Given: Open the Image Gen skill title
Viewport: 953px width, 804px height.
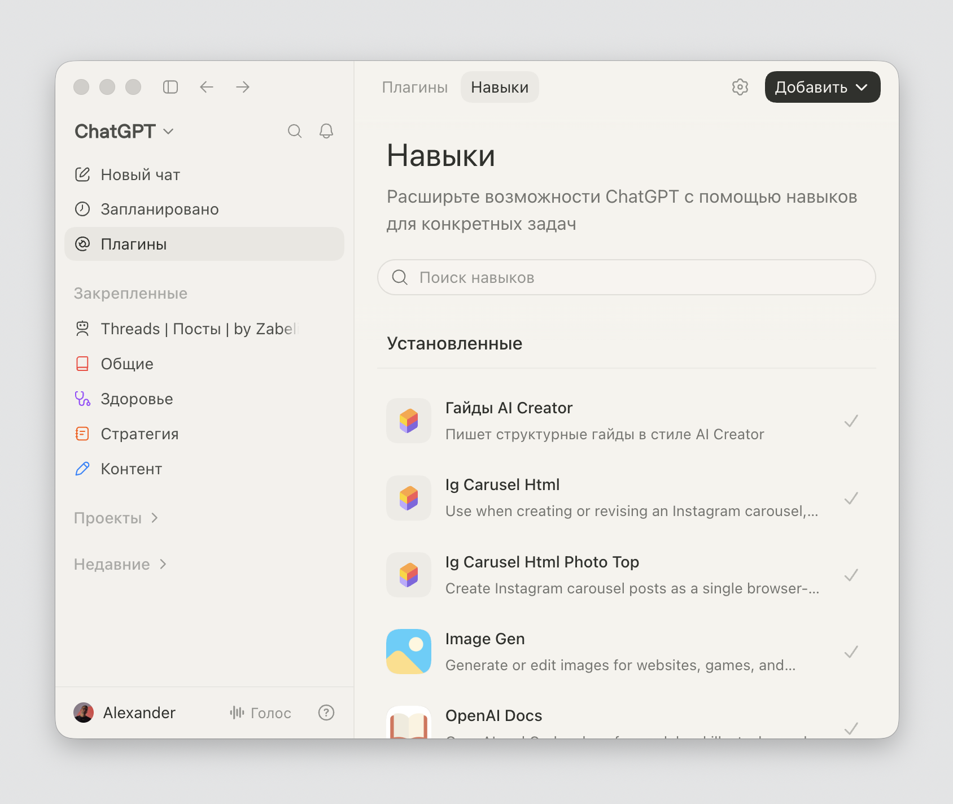Looking at the screenshot, I should tap(485, 639).
